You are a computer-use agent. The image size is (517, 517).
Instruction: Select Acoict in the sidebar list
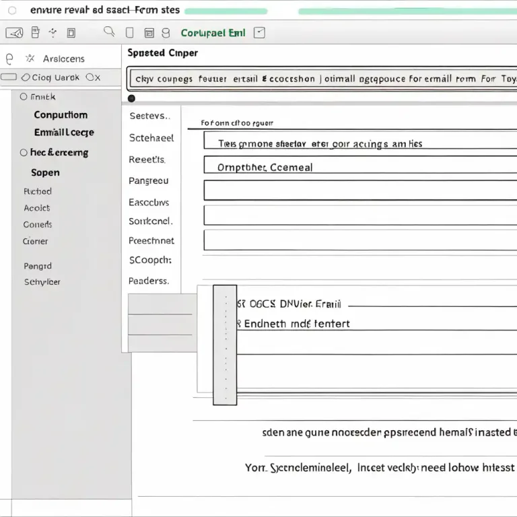(36, 208)
